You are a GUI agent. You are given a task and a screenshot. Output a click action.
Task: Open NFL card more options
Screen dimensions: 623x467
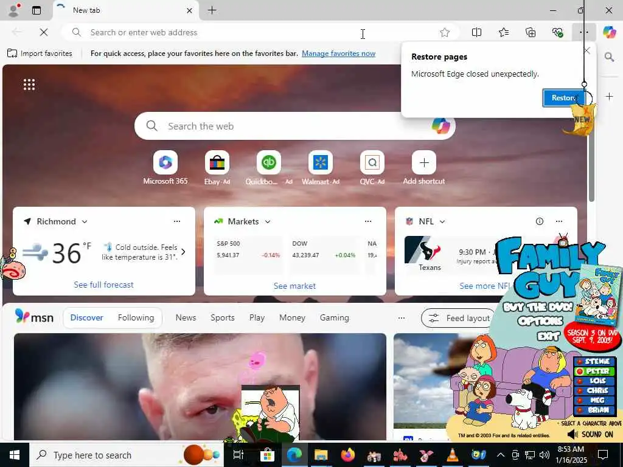tap(559, 221)
